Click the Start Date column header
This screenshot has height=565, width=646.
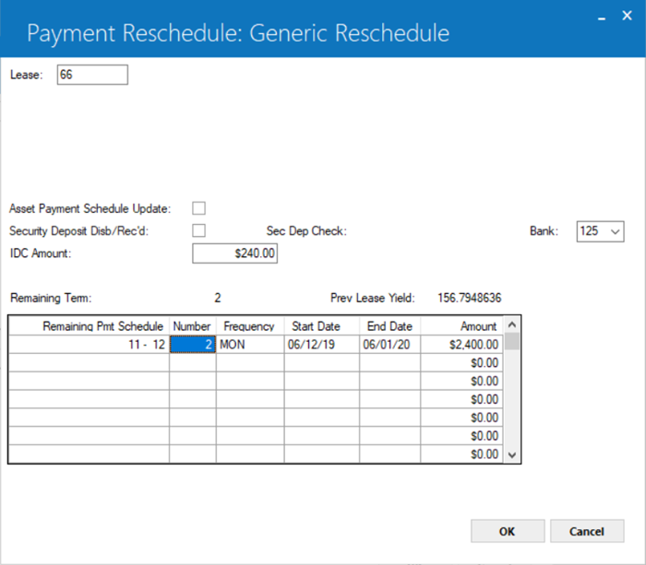coord(322,326)
